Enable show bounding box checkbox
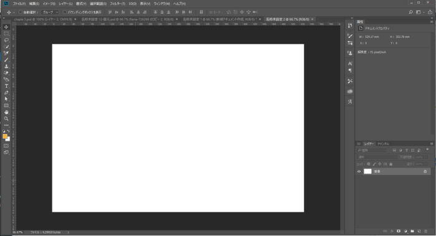This screenshot has width=436, height=236. click(x=65, y=12)
